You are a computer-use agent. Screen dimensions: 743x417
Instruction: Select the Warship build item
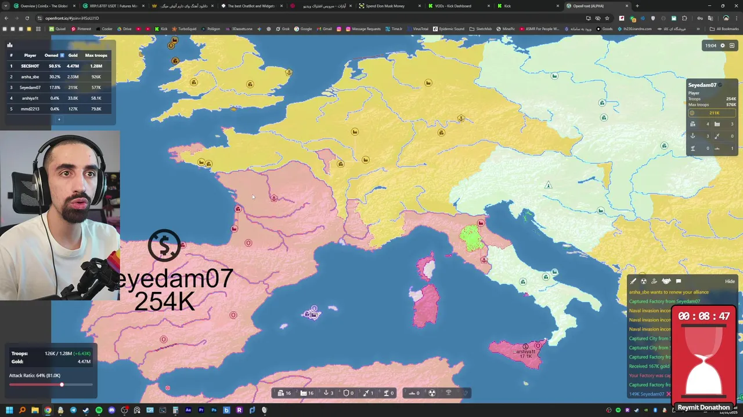(x=414, y=393)
